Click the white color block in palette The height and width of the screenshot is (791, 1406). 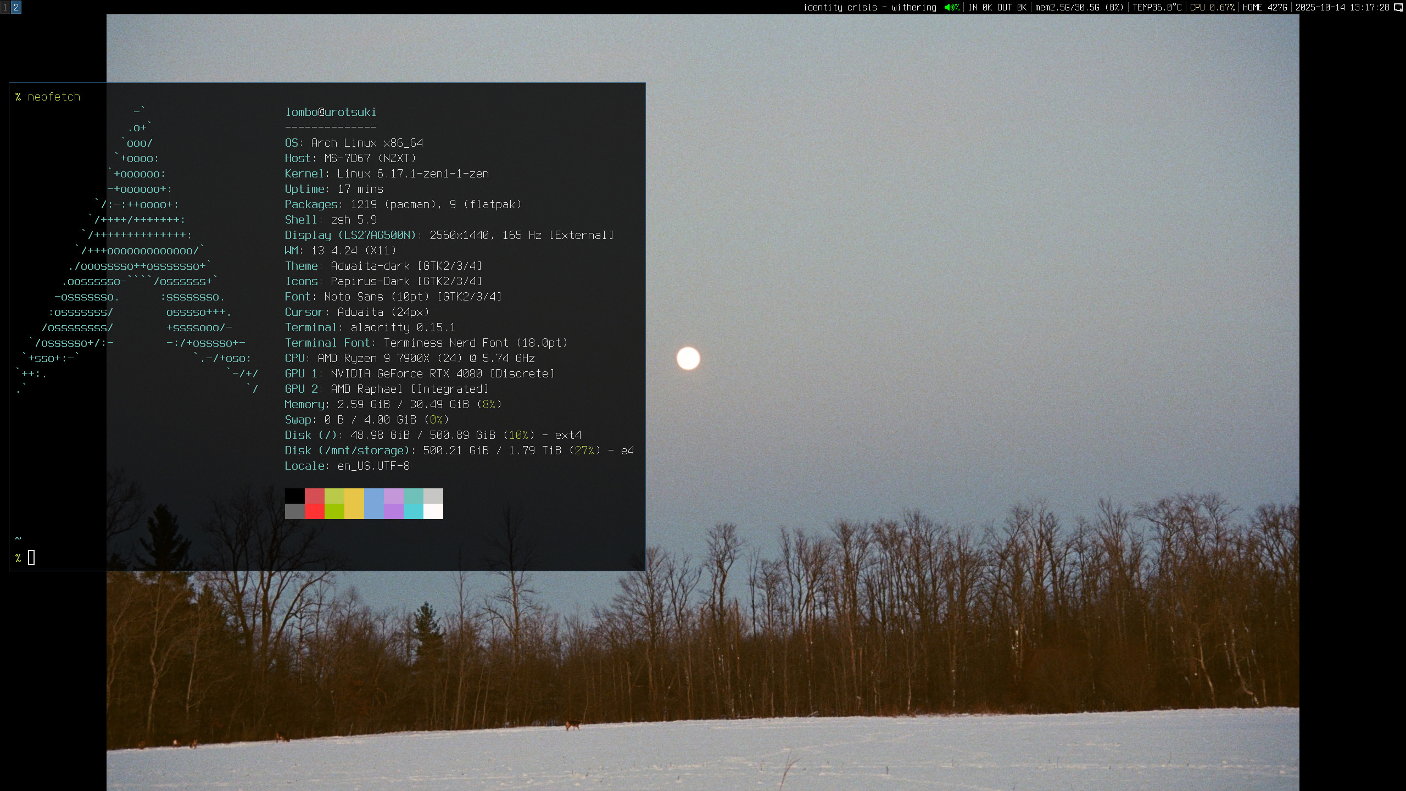[x=433, y=511]
